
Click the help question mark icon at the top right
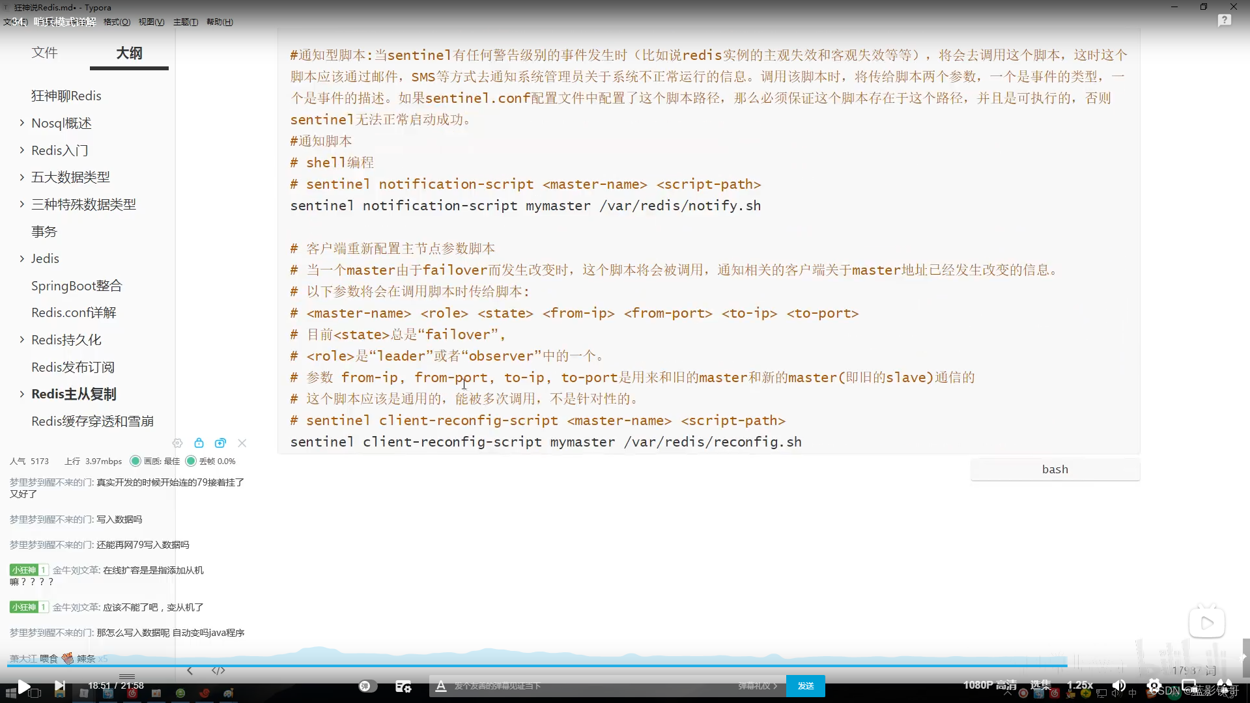tap(1225, 21)
